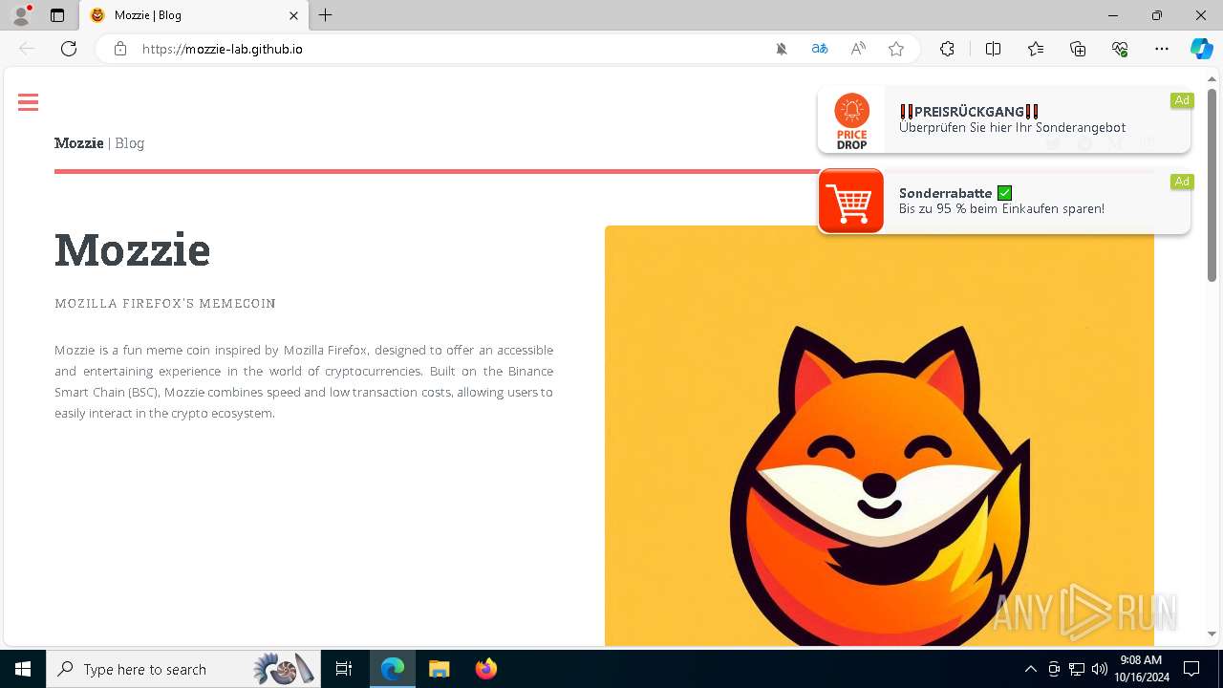Screen dimensions: 1223x688
Task: Launch Firefox from the taskbar
Action: [485, 669]
